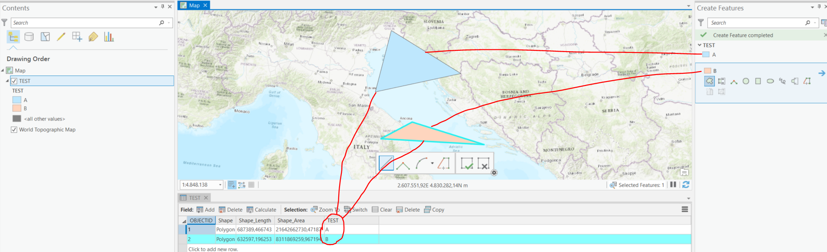The width and height of the screenshot is (827, 252).
Task: Switch to TEST attribute table tab
Action: tap(194, 198)
